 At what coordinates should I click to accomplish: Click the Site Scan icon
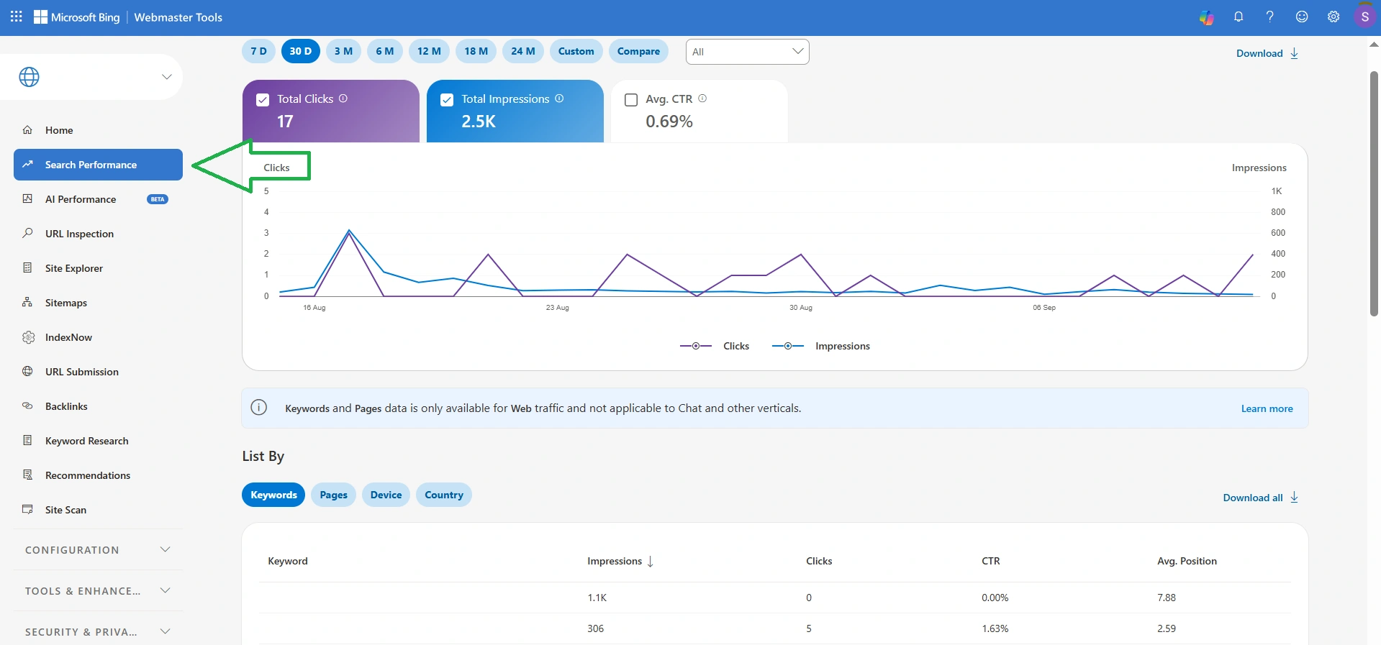(27, 509)
